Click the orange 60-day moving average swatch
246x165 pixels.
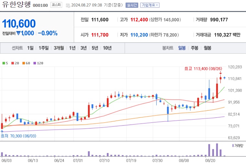click(24, 63)
